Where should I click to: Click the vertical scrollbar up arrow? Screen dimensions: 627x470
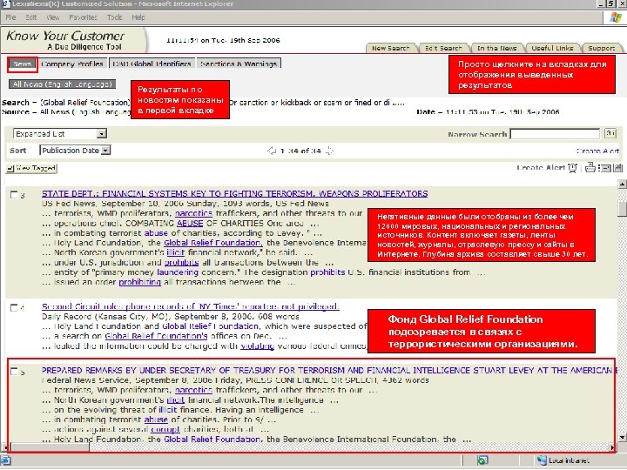[x=622, y=185]
